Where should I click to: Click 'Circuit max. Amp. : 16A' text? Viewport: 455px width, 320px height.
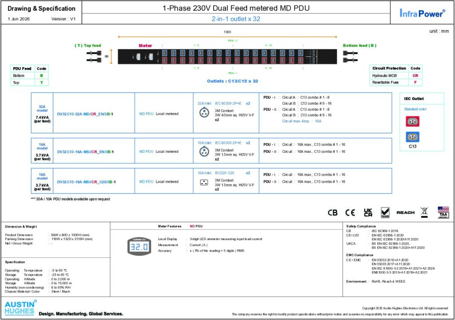(302, 121)
